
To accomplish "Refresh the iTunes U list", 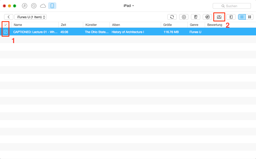I will pos(172,17).
